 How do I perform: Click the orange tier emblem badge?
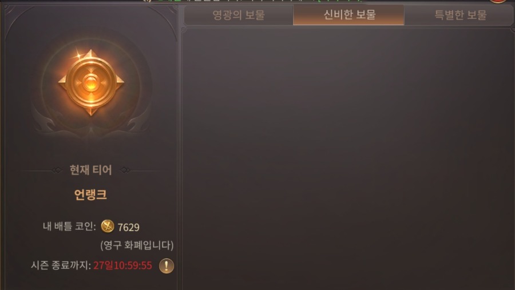coord(91,82)
